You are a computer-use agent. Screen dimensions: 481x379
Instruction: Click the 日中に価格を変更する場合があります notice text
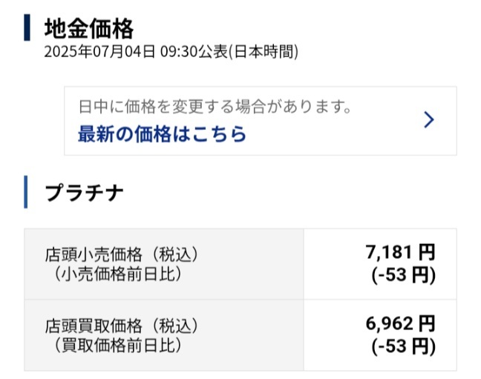point(215,106)
